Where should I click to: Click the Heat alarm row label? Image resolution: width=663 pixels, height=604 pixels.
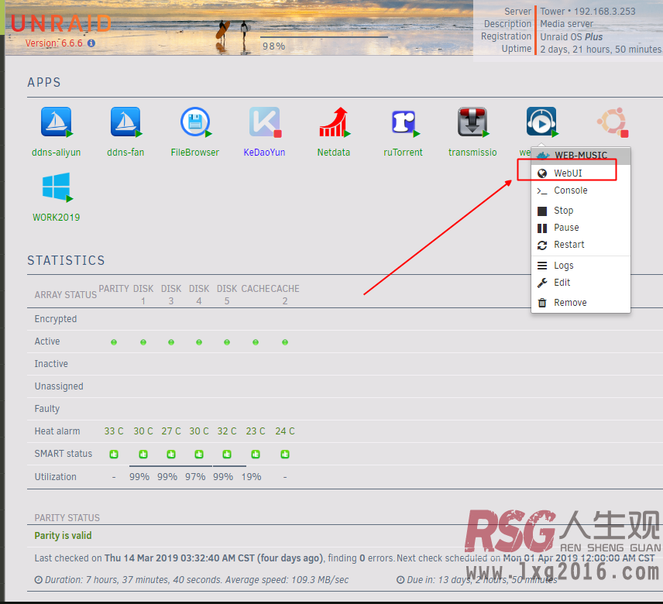(57, 431)
